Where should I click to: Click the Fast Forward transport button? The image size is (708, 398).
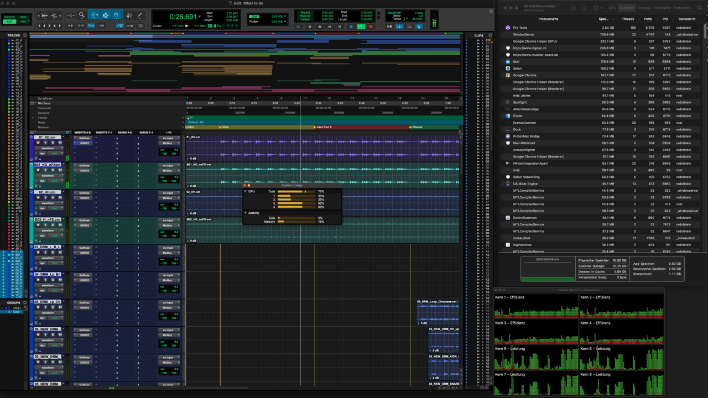tap(330, 27)
